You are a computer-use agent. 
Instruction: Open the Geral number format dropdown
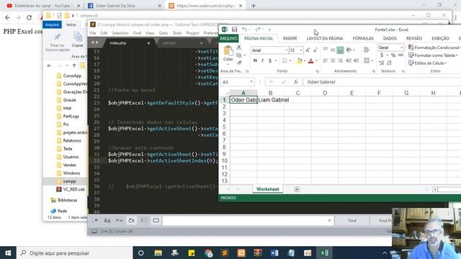point(402,47)
